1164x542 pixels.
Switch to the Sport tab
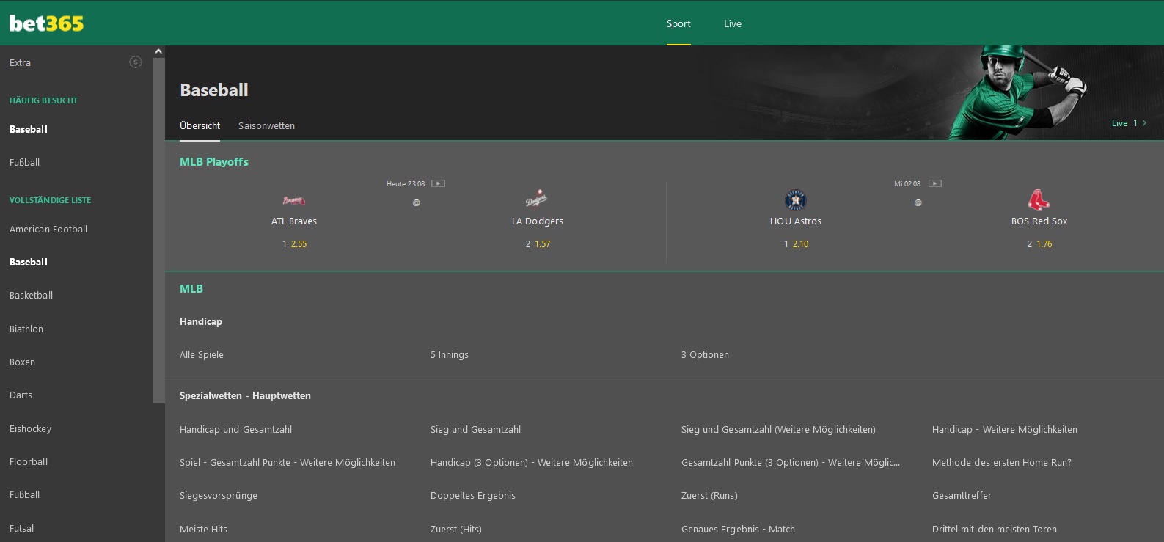[x=678, y=23]
